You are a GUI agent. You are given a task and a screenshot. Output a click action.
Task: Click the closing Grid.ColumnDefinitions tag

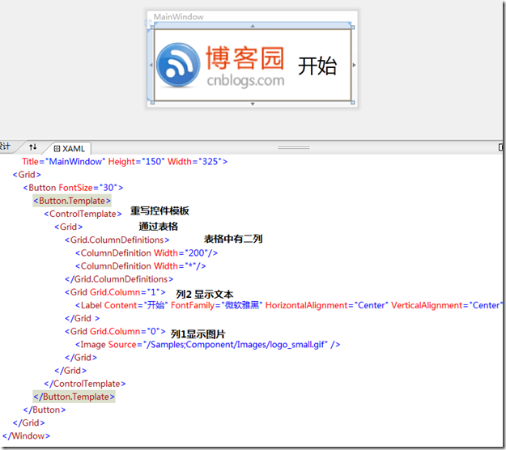point(119,279)
